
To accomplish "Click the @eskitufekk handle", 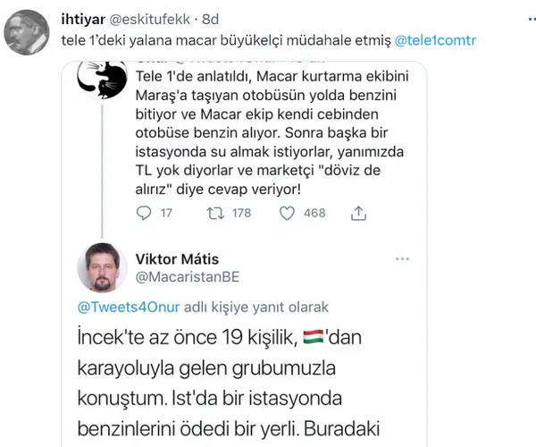I will point(155,20).
